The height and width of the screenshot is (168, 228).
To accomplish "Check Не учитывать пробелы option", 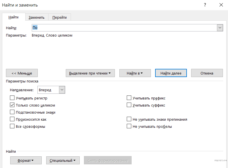I will (x=129, y=126).
